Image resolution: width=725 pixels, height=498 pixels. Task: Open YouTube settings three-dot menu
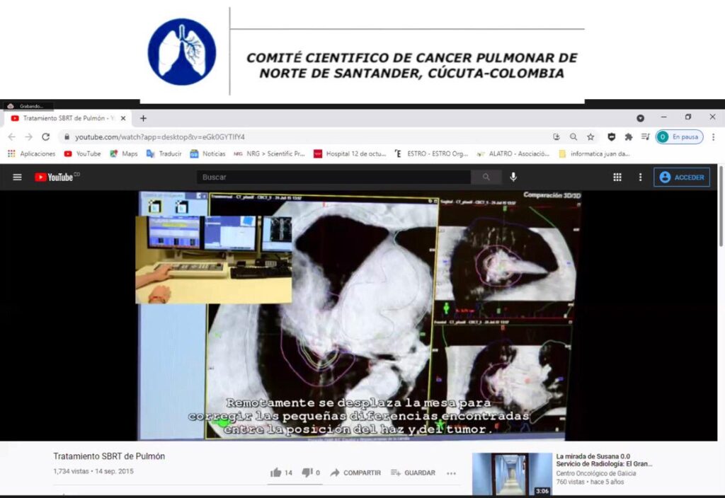640,177
